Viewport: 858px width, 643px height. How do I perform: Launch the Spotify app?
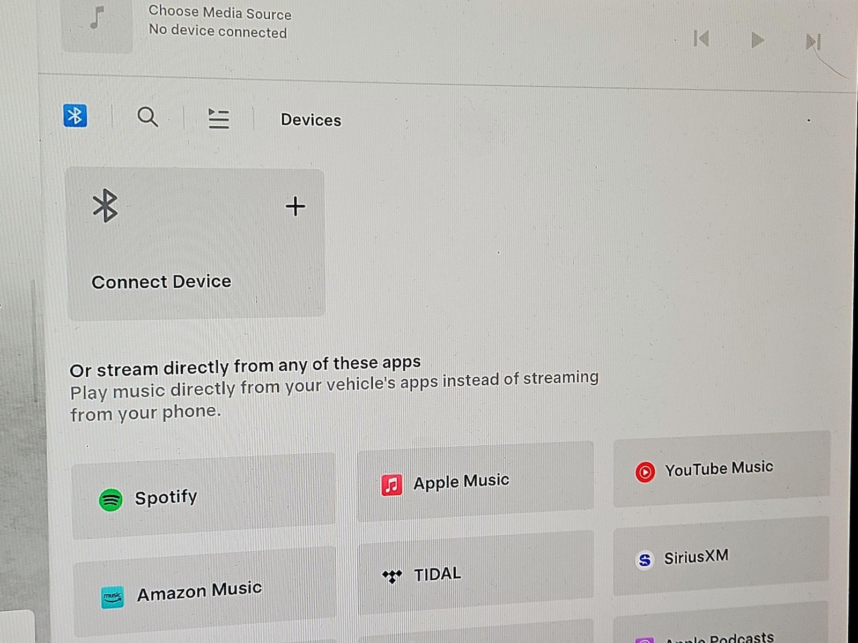[x=204, y=496]
